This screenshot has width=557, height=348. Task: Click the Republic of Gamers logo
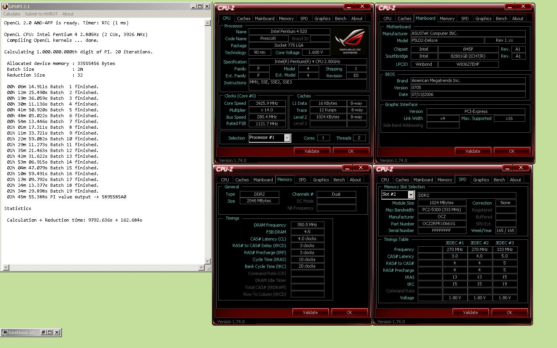click(350, 41)
